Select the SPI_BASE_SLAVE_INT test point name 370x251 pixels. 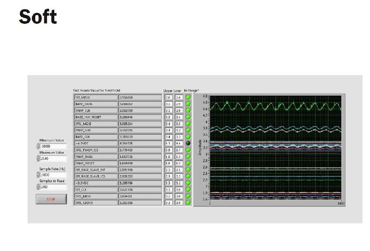tap(96, 169)
